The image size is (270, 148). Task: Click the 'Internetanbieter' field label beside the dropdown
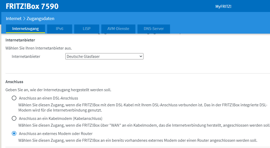[26, 57]
